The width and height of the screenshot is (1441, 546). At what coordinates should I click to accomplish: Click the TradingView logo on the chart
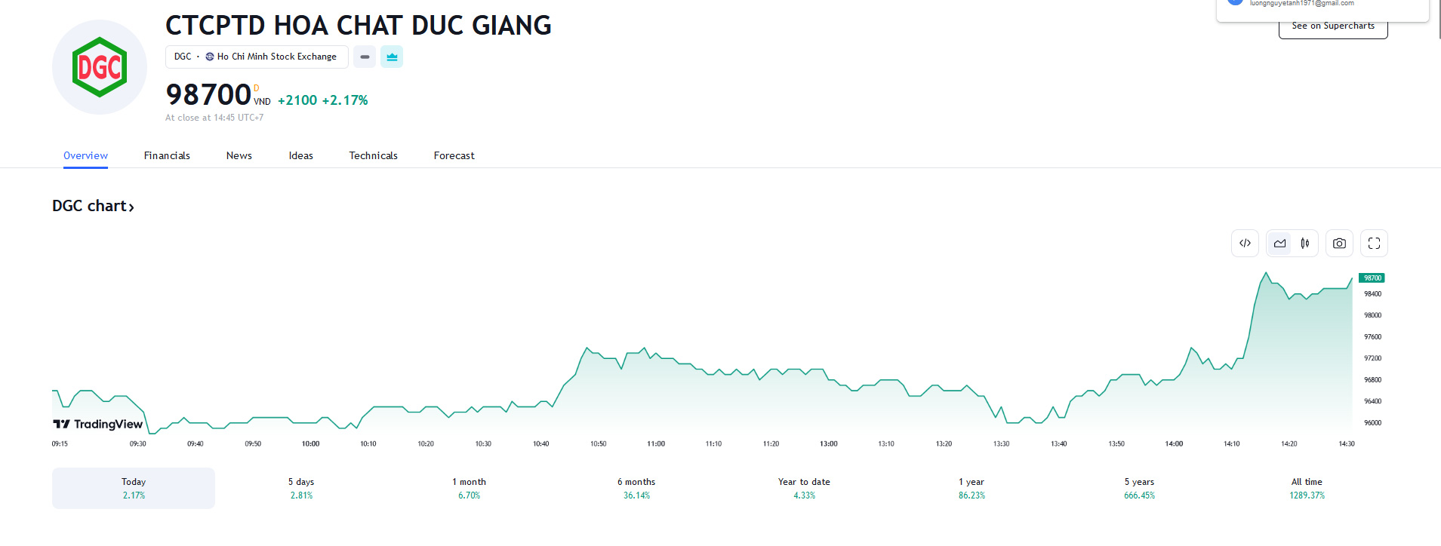(x=98, y=424)
